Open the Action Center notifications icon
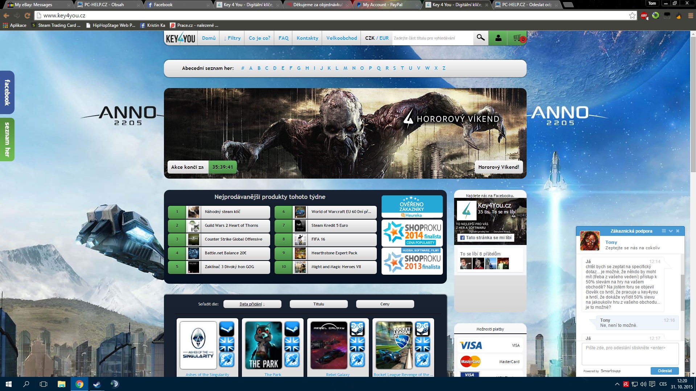The width and height of the screenshot is (696, 391). point(652,384)
